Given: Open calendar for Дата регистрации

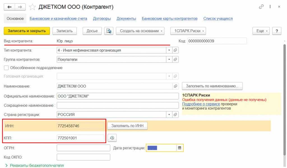Looking at the screenshot, I should (180, 148).
